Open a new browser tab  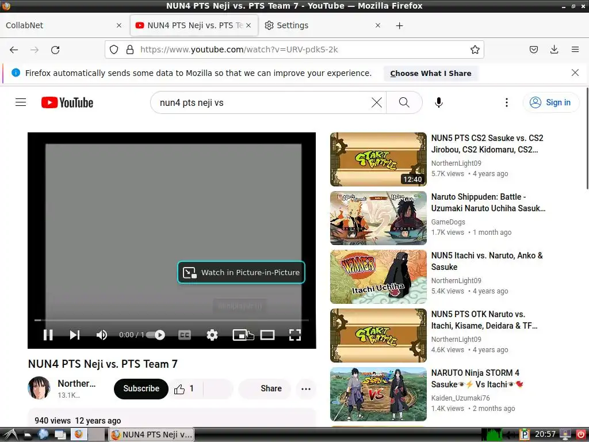pyautogui.click(x=399, y=25)
